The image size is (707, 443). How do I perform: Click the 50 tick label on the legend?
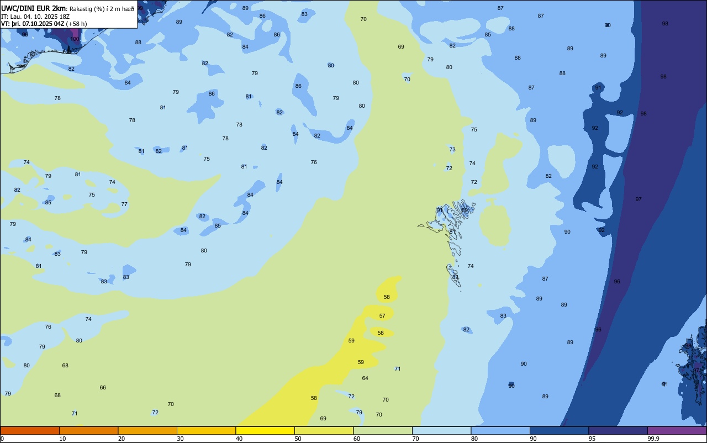pos(298,439)
